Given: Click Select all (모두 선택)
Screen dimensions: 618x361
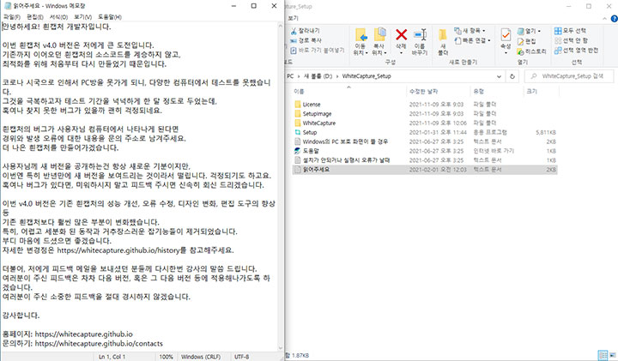Looking at the screenshot, I should (570, 31).
